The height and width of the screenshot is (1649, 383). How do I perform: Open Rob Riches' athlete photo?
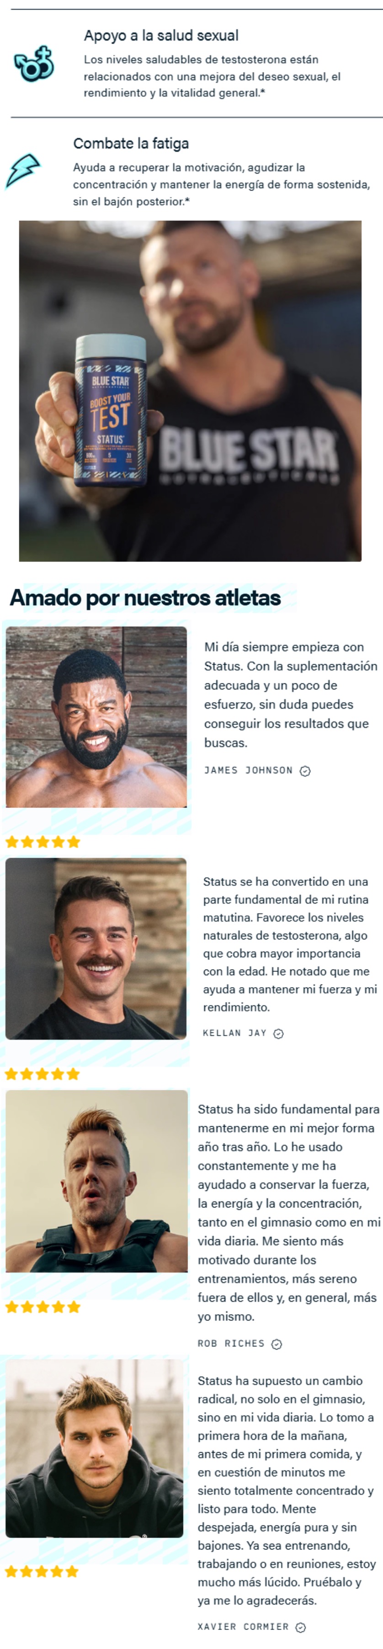click(x=97, y=1181)
